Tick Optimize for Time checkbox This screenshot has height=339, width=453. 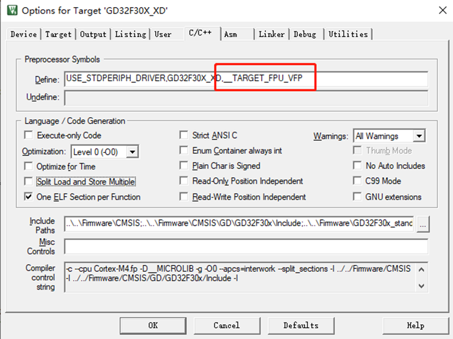pyautogui.click(x=28, y=166)
